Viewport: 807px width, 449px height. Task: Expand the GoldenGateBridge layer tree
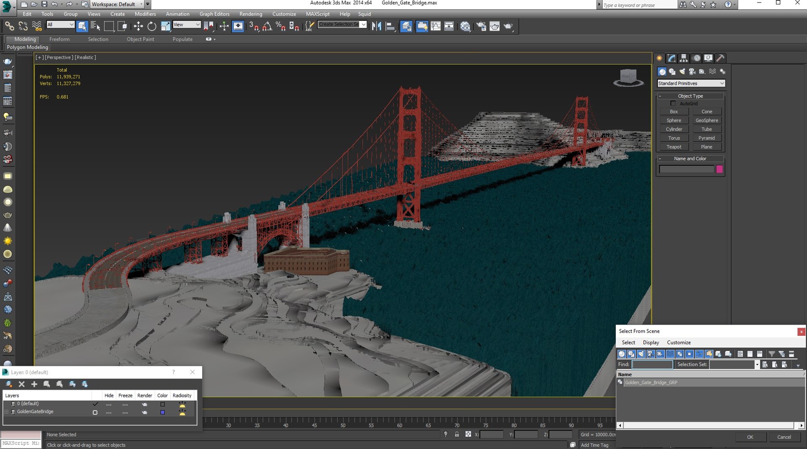click(x=6, y=412)
